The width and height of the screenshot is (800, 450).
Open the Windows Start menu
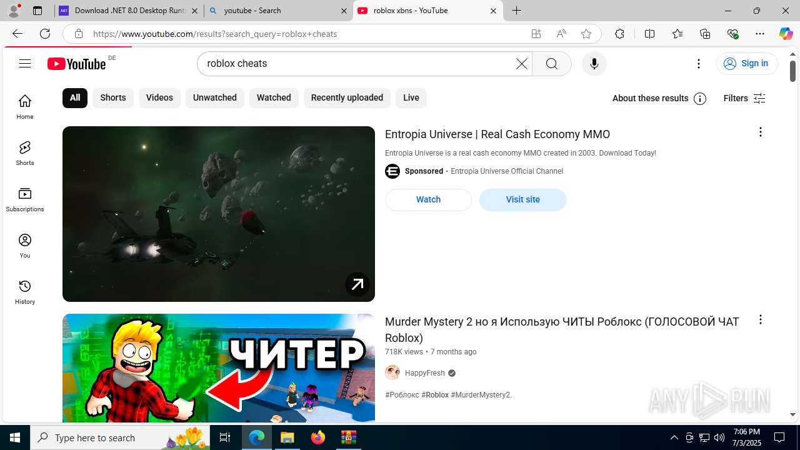15,437
